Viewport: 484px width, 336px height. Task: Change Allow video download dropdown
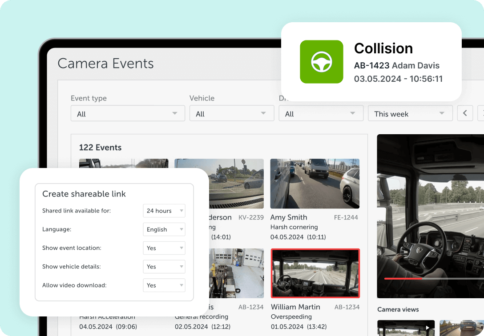coord(164,285)
